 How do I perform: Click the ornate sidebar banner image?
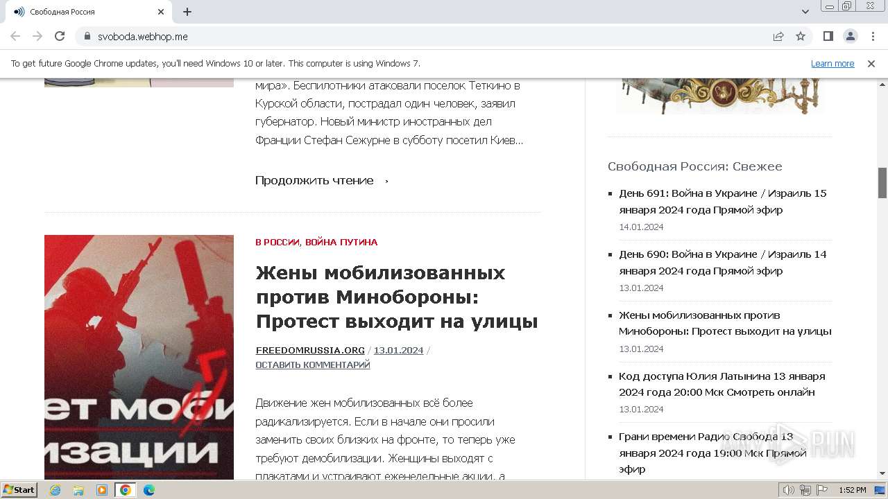[x=720, y=96]
